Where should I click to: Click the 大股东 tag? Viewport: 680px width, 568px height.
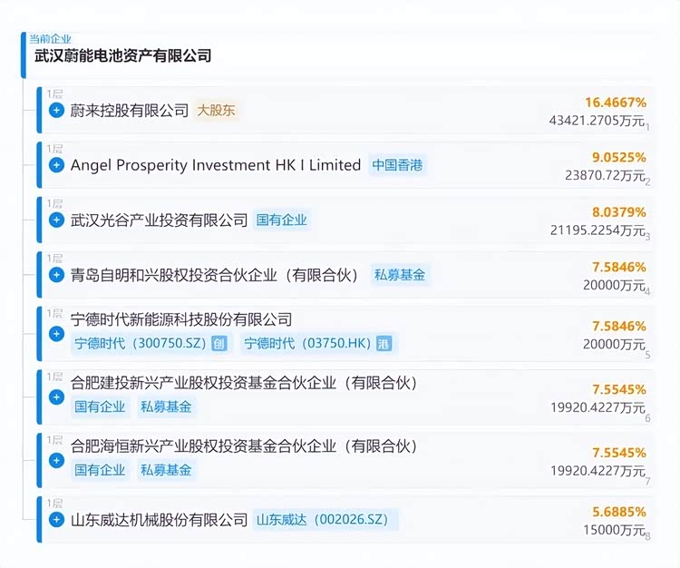pyautogui.click(x=218, y=111)
